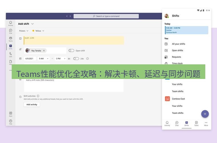Switch to Shifts tab on mobile
217x143 pixels.
click(186, 124)
